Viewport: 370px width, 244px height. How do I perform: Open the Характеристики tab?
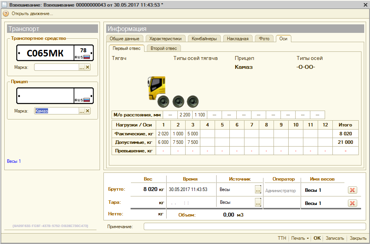coord(165,39)
